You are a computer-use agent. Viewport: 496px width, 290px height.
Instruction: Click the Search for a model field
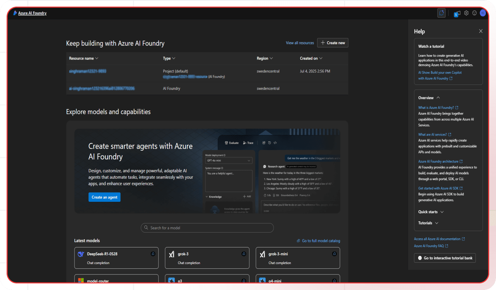[x=207, y=228]
